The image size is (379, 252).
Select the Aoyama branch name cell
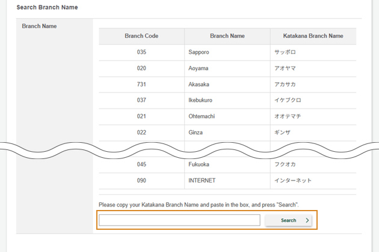199,68
